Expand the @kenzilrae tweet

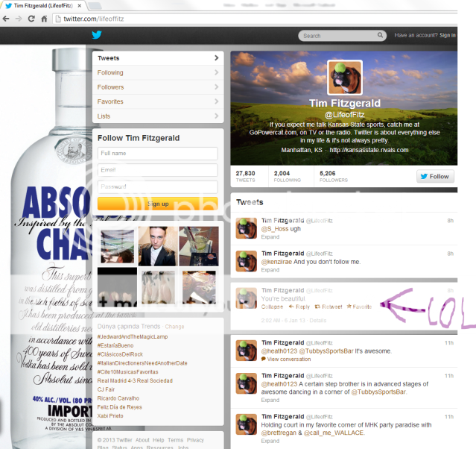tap(270, 270)
